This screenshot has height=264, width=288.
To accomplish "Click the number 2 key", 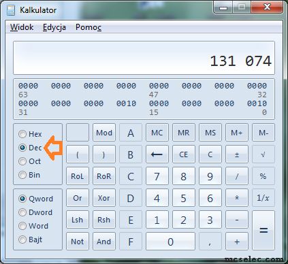I will tap(184, 220).
